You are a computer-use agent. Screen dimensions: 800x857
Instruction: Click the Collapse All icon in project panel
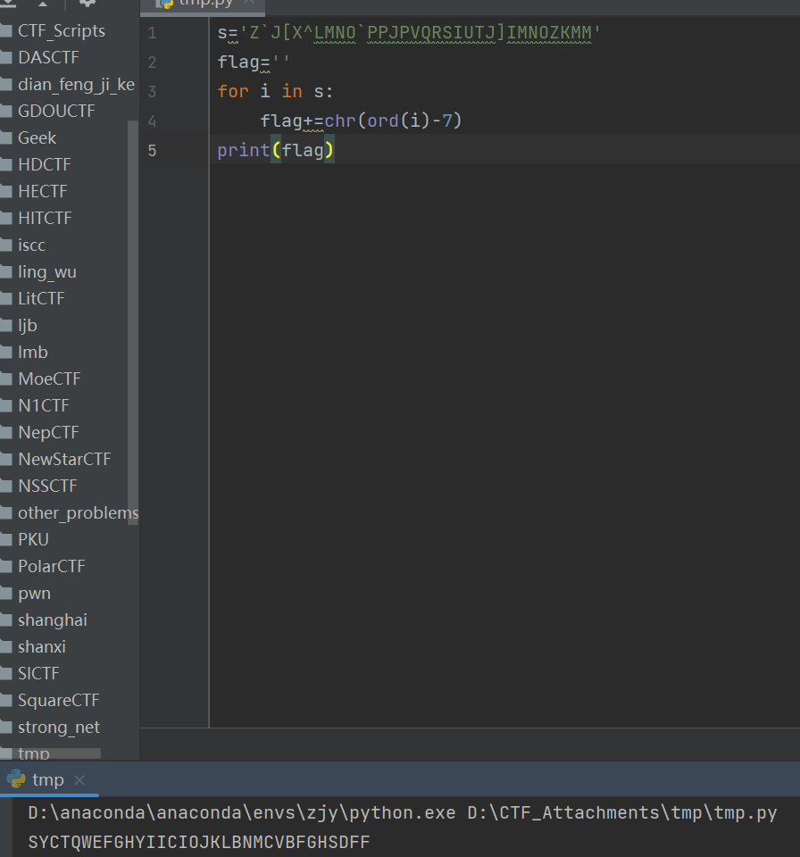pyautogui.click(x=43, y=3)
